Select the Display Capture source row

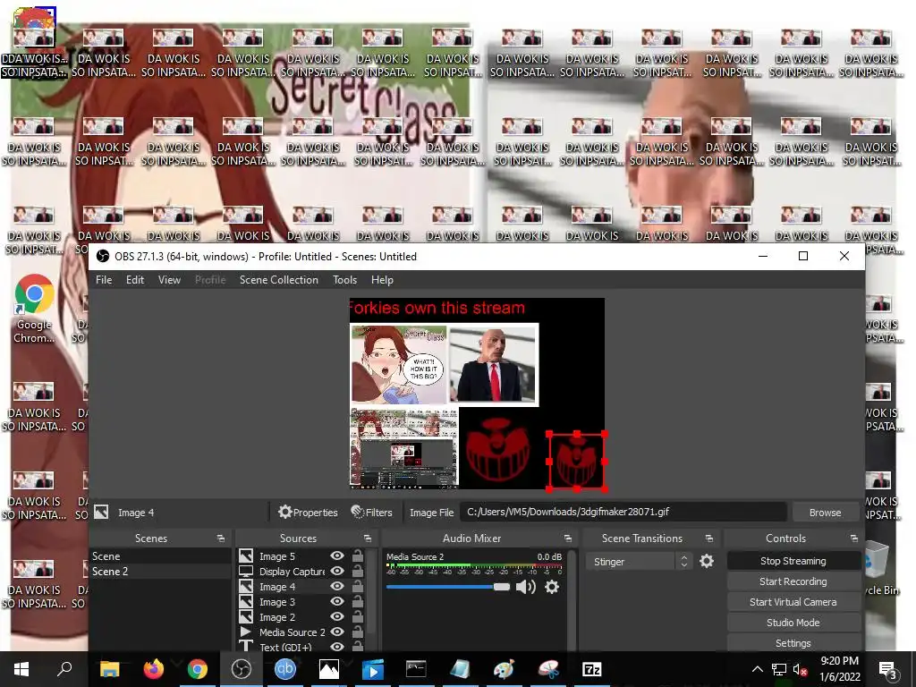[x=302, y=572]
